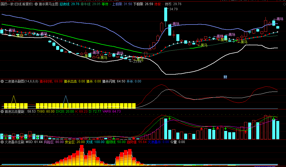Click the 持股 indicator label
286x167 pixels.
click(159, 4)
